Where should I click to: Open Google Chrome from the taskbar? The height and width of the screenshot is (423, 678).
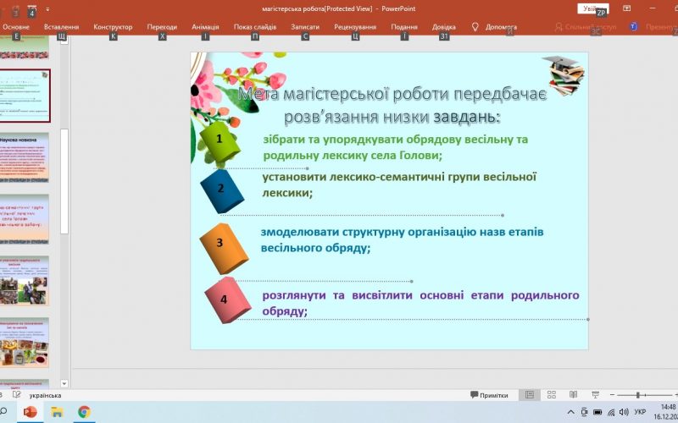(x=84, y=412)
